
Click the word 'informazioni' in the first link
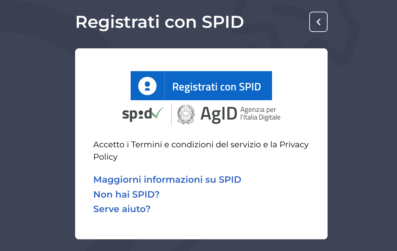point(173,180)
